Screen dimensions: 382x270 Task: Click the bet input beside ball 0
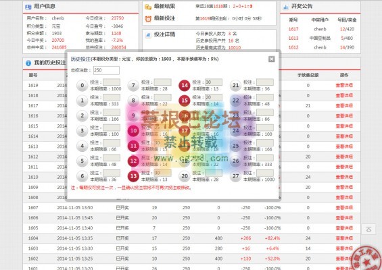[112, 82]
